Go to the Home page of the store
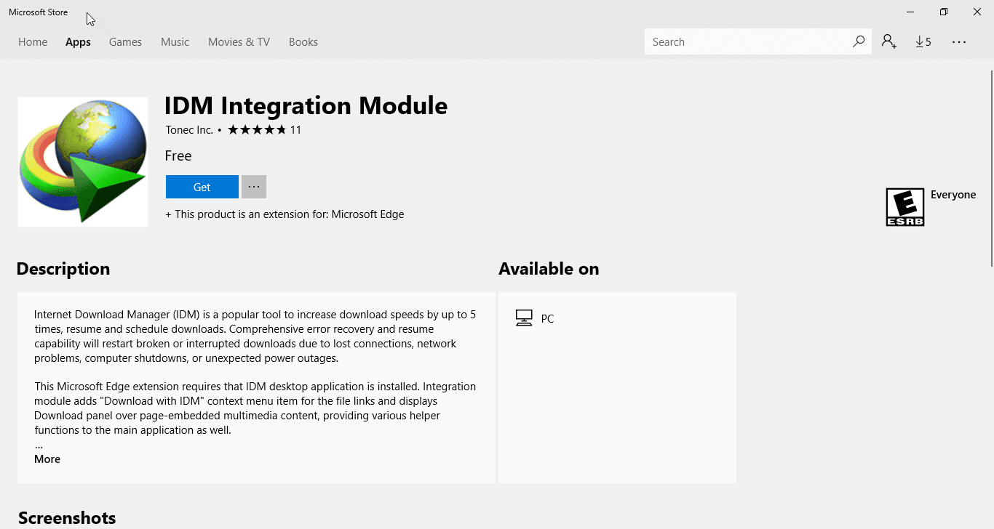 [32, 41]
